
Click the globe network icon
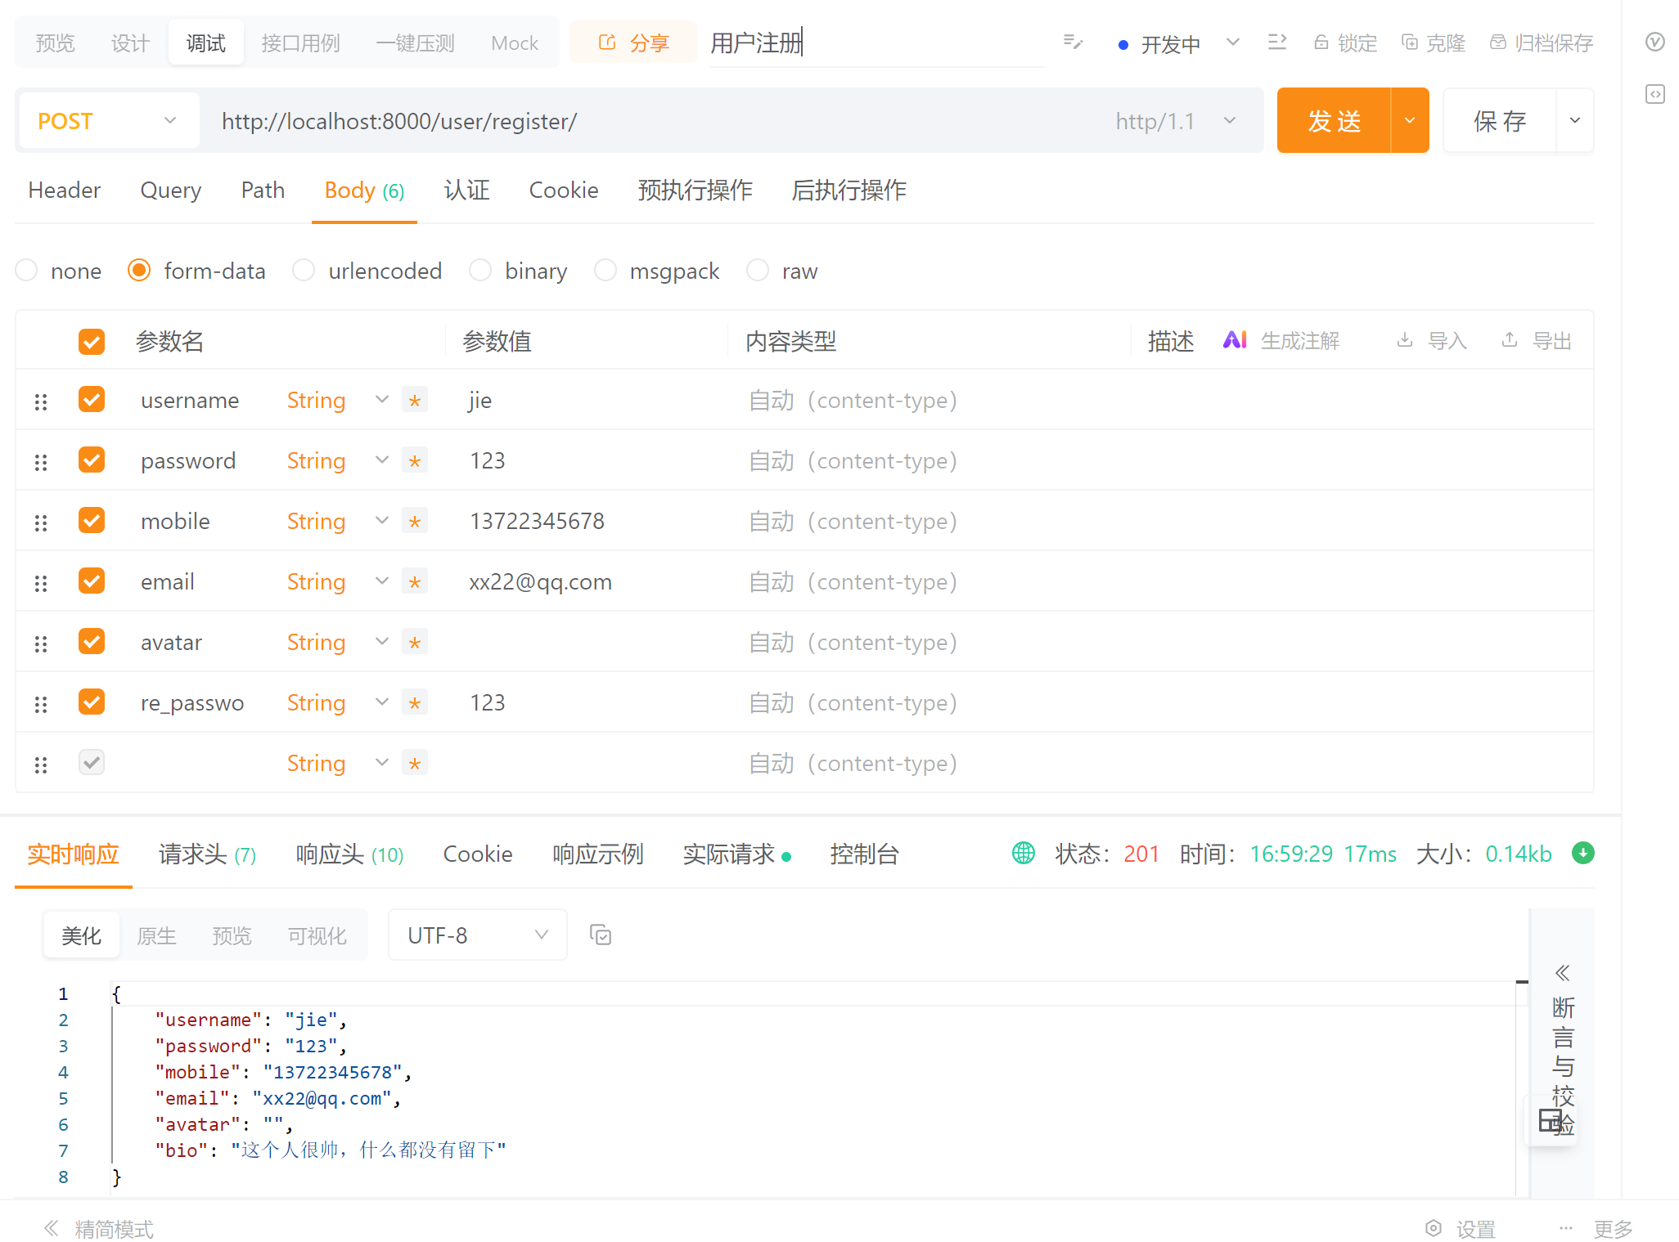point(1023,853)
